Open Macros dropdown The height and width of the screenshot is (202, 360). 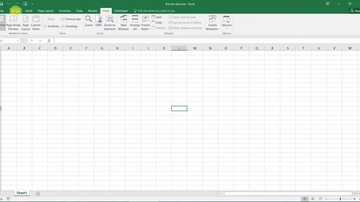coord(227,23)
